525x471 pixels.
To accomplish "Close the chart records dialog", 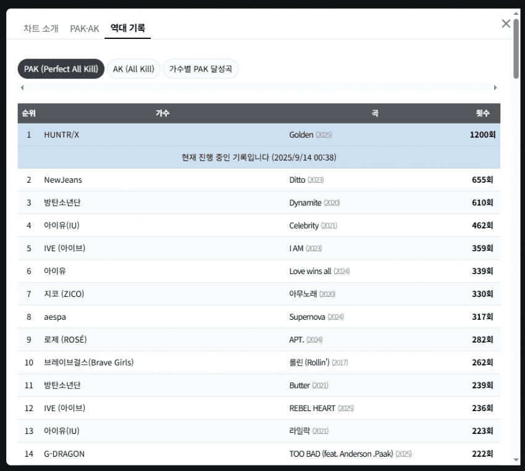I will [x=506, y=23].
